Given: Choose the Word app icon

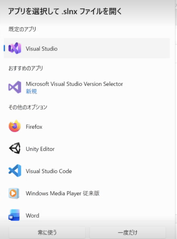Looking at the screenshot, I should tap(14, 215).
